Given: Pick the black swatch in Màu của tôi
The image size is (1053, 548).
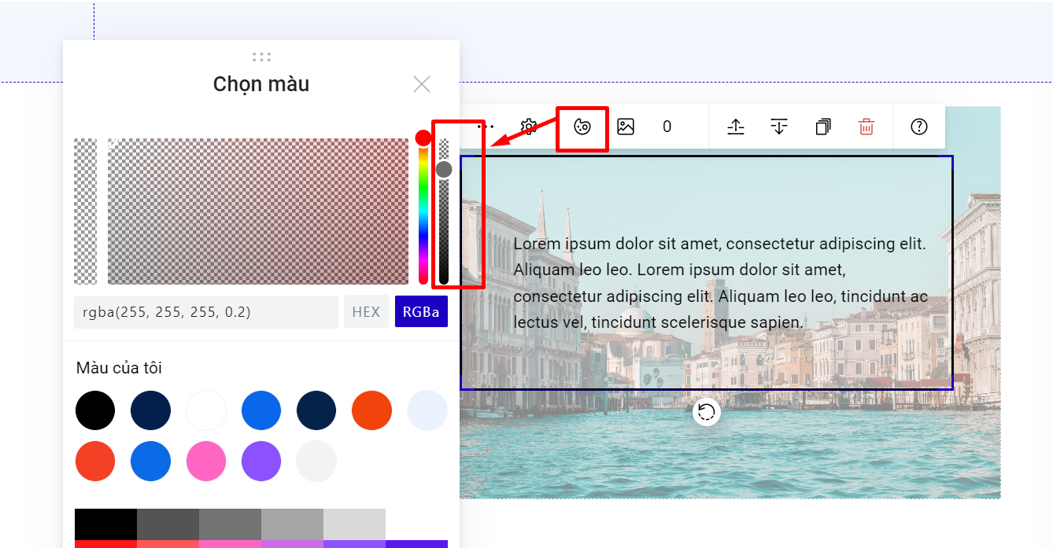Looking at the screenshot, I should [x=95, y=410].
